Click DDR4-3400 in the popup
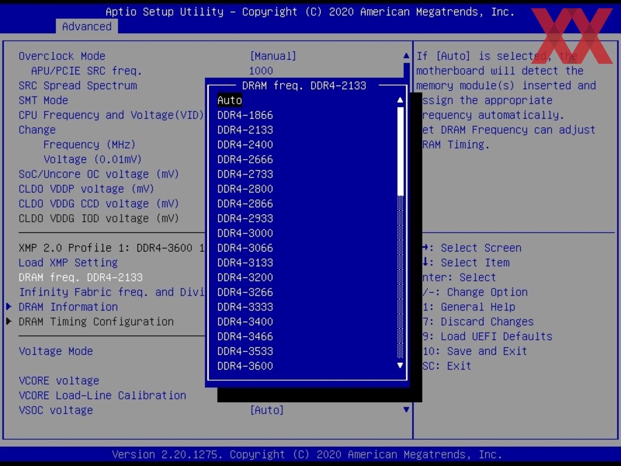621x466 pixels. click(x=245, y=322)
